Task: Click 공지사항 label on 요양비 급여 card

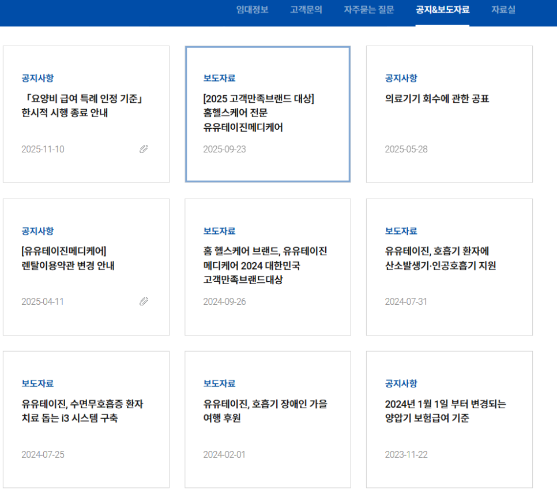Action: tap(37, 78)
